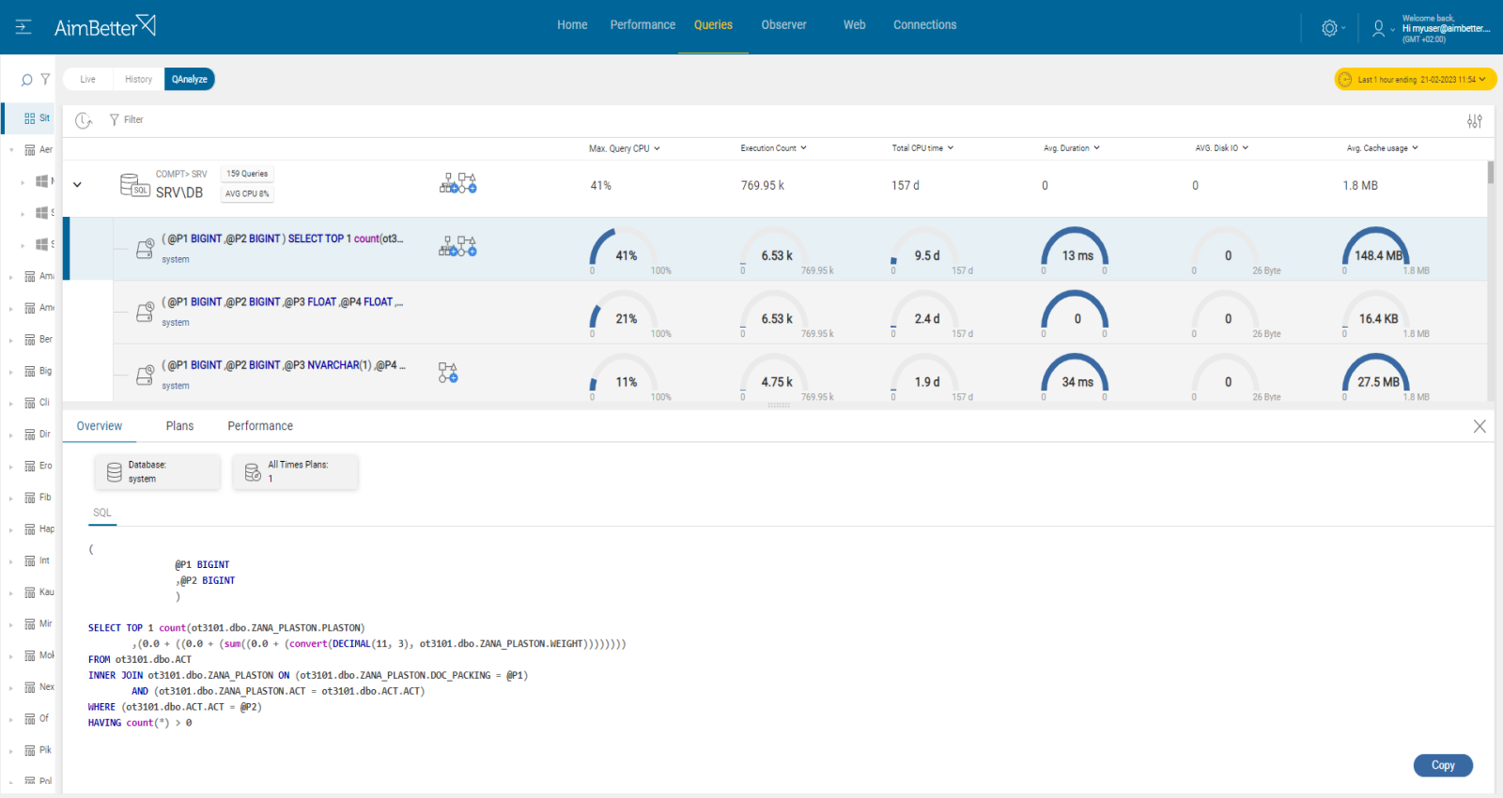The height and width of the screenshot is (798, 1503).
Task: Collapse the SRV\DB server row
Action: (x=77, y=185)
